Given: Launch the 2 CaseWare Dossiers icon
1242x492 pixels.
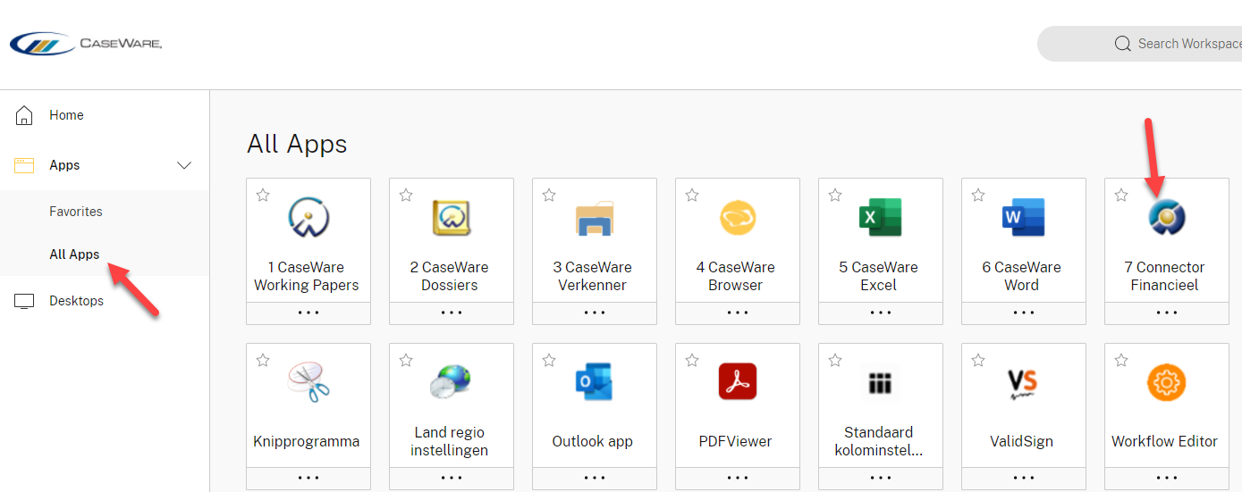Looking at the screenshot, I should tap(452, 217).
